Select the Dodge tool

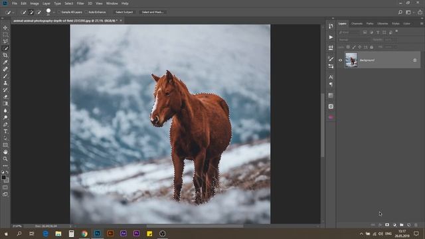(x=5, y=118)
